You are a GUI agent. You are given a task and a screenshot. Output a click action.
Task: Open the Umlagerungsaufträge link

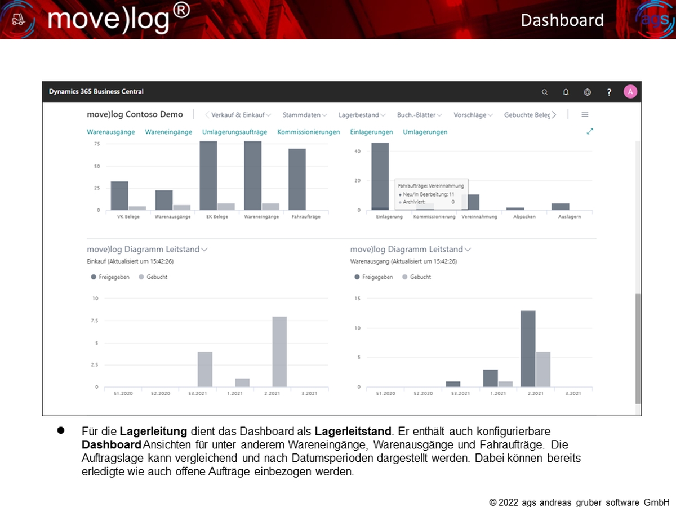(234, 132)
